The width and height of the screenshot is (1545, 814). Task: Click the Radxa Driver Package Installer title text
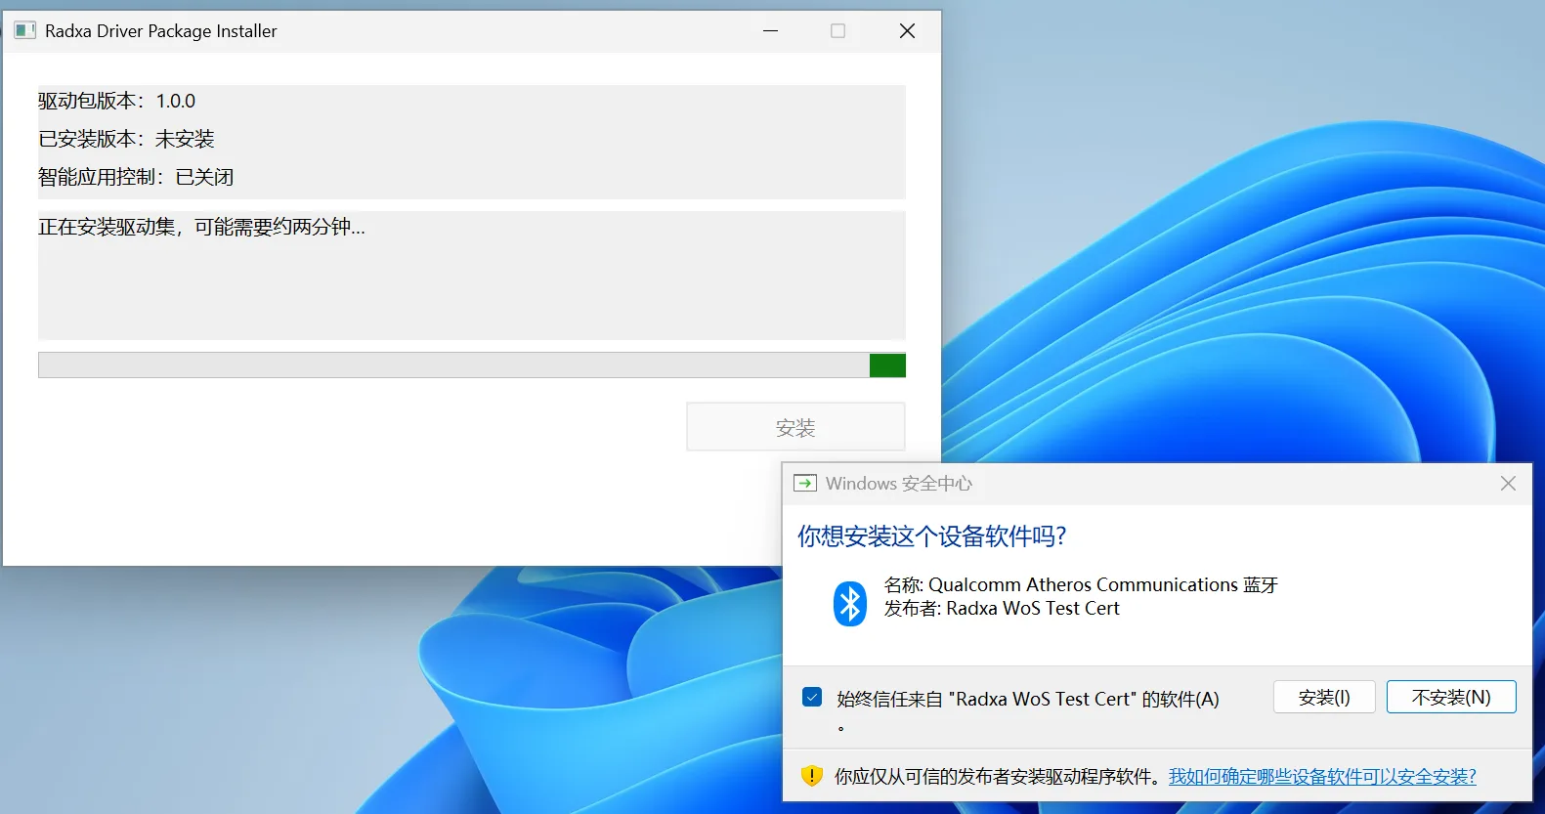click(161, 31)
